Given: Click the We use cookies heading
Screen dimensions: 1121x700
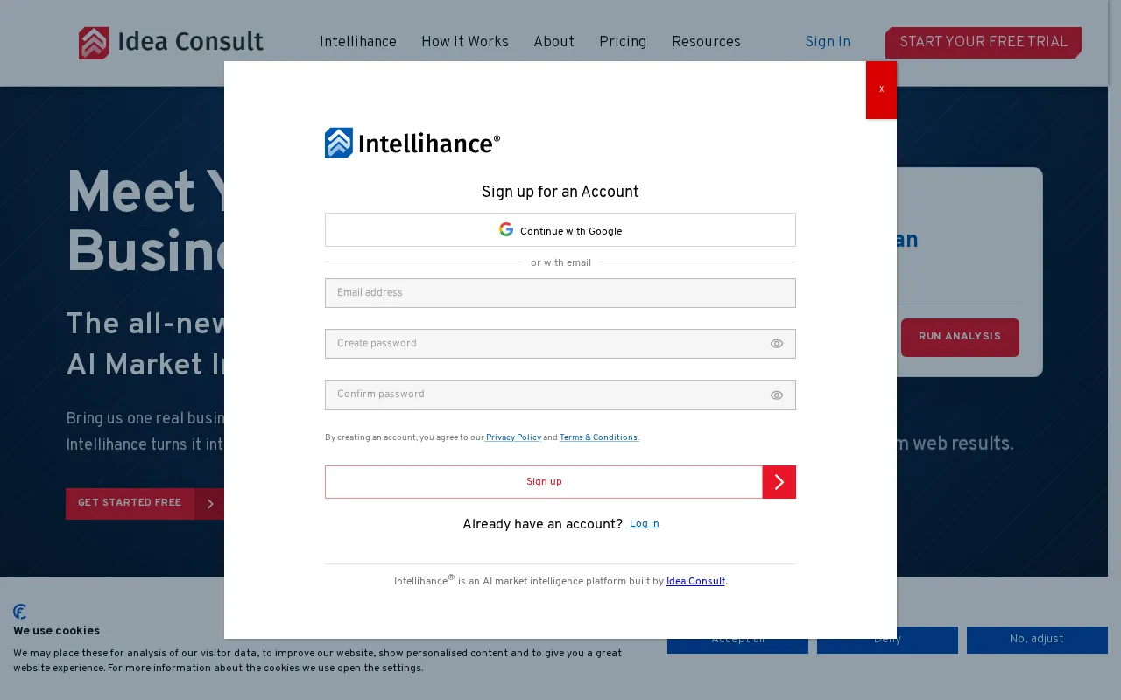Looking at the screenshot, I should (56, 632).
